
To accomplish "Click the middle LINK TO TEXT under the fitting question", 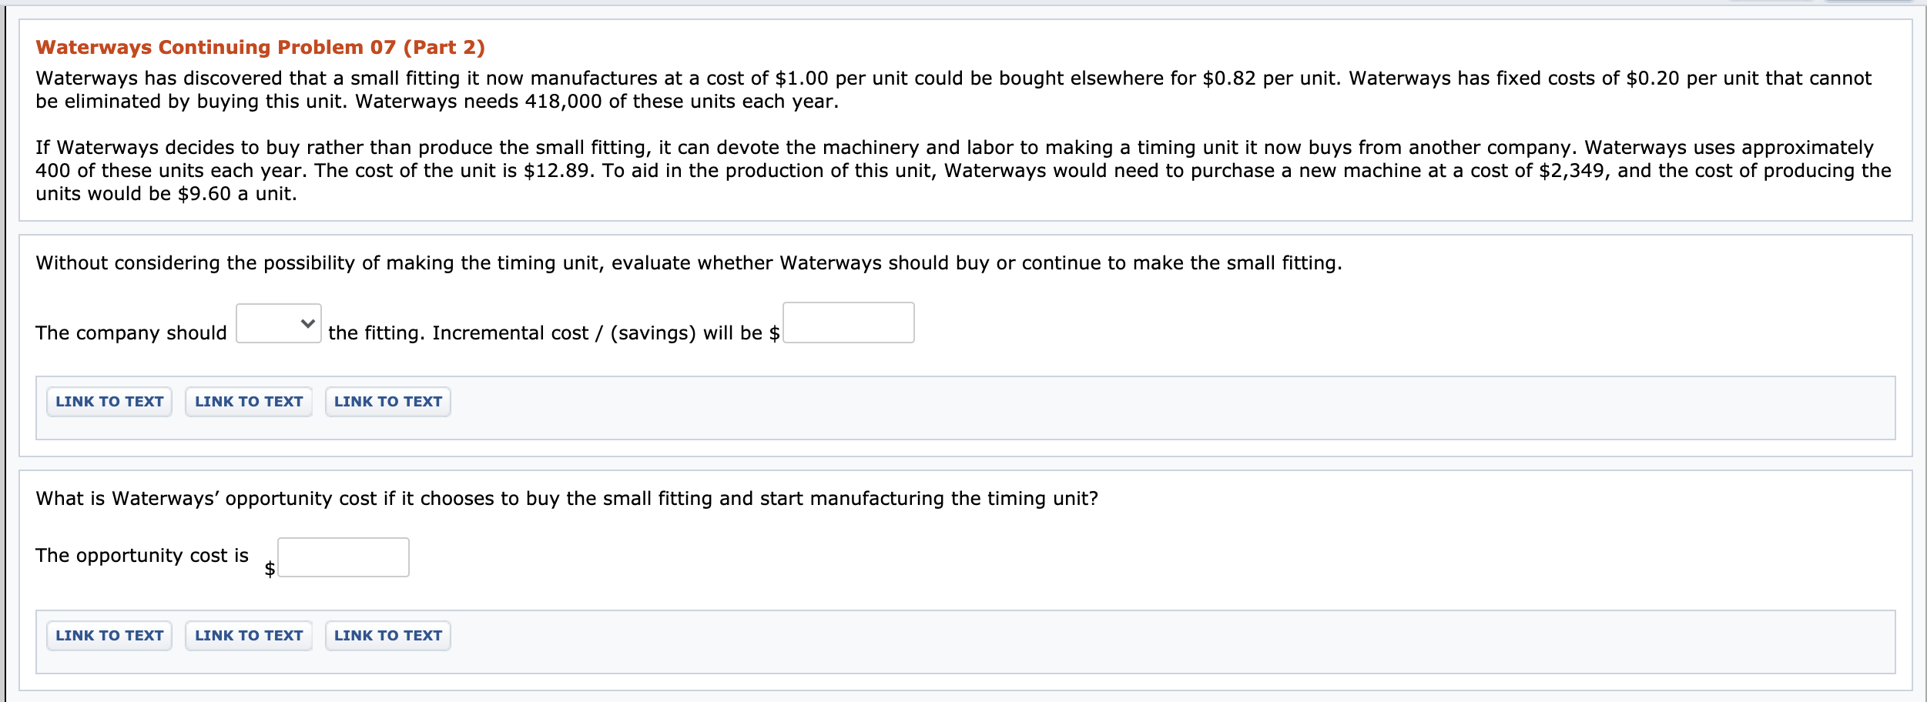I will (x=248, y=401).
